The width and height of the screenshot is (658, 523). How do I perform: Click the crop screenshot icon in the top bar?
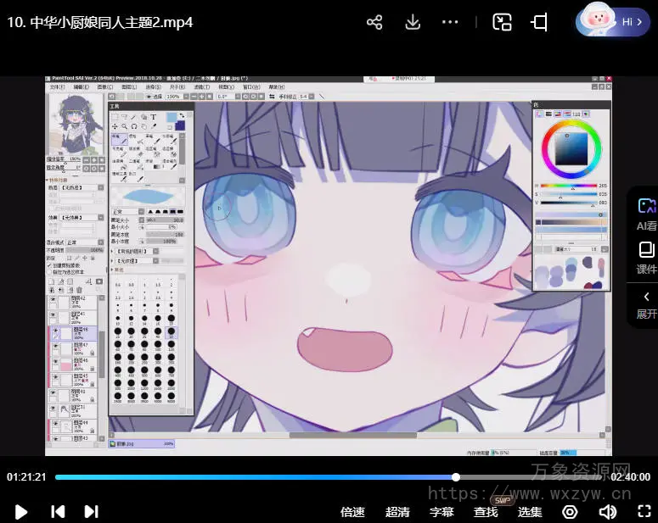539,22
